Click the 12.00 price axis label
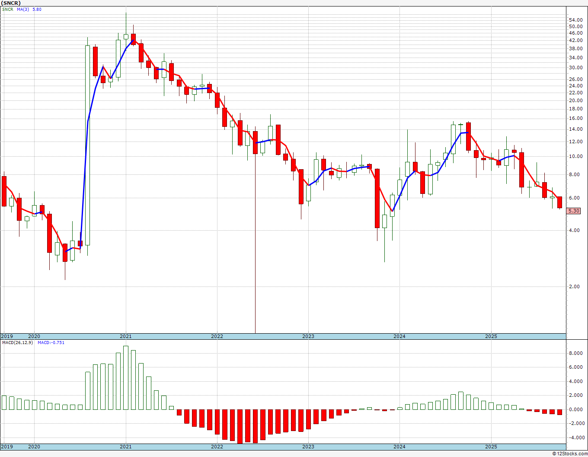This screenshot has width=588, height=457. tap(575, 142)
